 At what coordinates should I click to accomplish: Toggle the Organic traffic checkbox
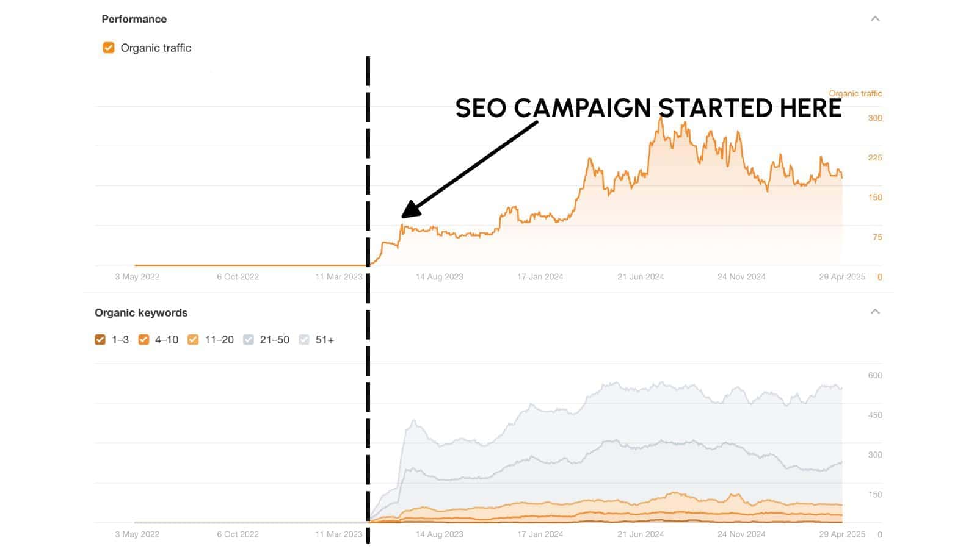pyautogui.click(x=109, y=48)
